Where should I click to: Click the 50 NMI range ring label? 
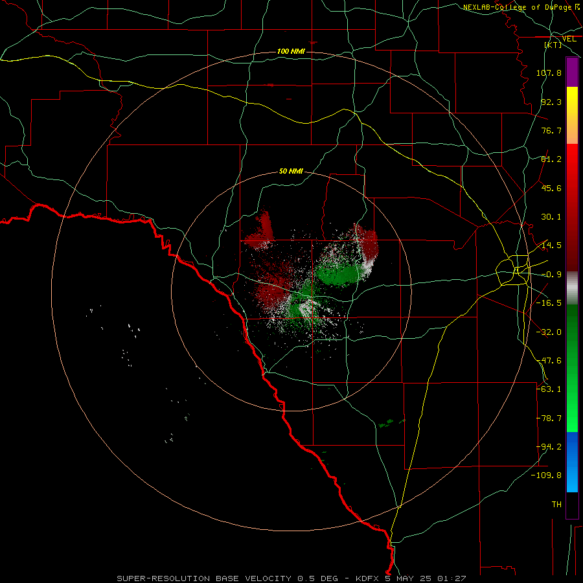291,172
